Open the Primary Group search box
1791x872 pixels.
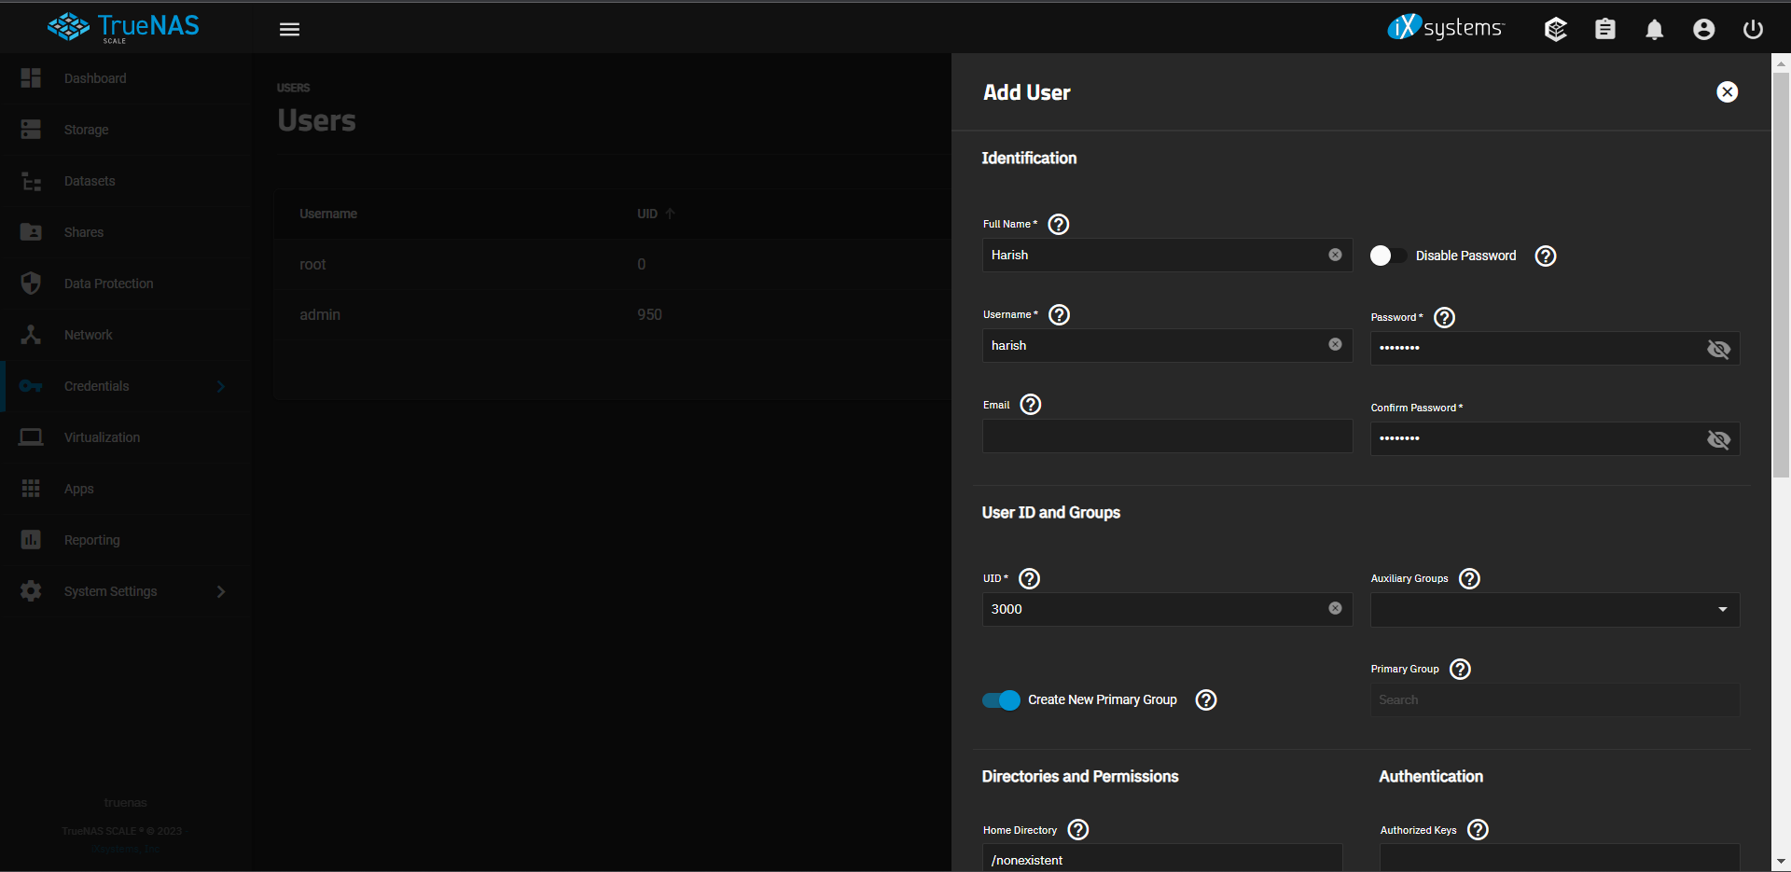[1555, 699]
